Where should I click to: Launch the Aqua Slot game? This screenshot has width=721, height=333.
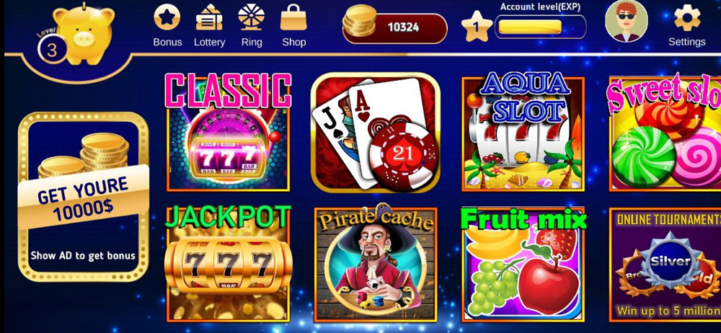point(523,132)
